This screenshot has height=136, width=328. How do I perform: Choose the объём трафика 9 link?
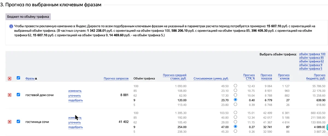(311, 65)
